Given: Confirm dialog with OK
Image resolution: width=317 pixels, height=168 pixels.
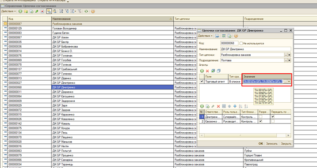Looking at the screenshot, I should tap(261, 144).
